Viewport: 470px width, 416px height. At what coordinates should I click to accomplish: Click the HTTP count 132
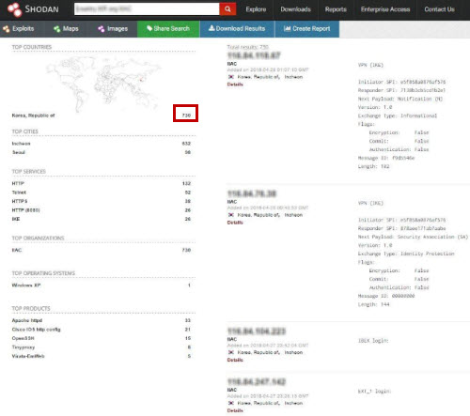coord(186,183)
